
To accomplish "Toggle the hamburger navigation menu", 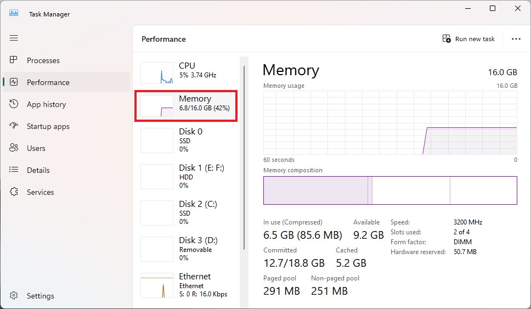I will [x=14, y=38].
